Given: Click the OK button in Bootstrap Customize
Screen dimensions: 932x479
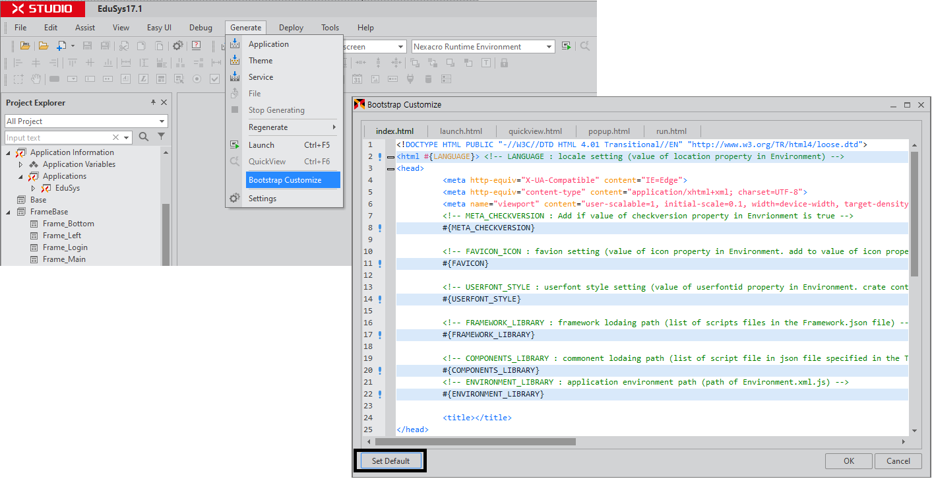Looking at the screenshot, I should [848, 461].
